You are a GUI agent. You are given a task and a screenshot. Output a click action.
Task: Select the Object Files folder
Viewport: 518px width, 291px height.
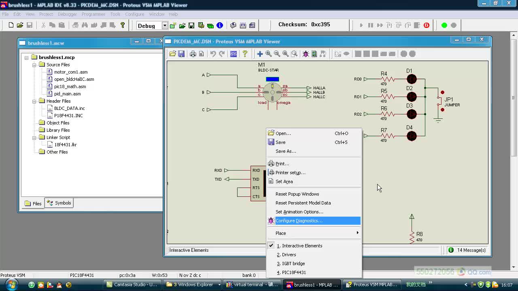pos(58,123)
